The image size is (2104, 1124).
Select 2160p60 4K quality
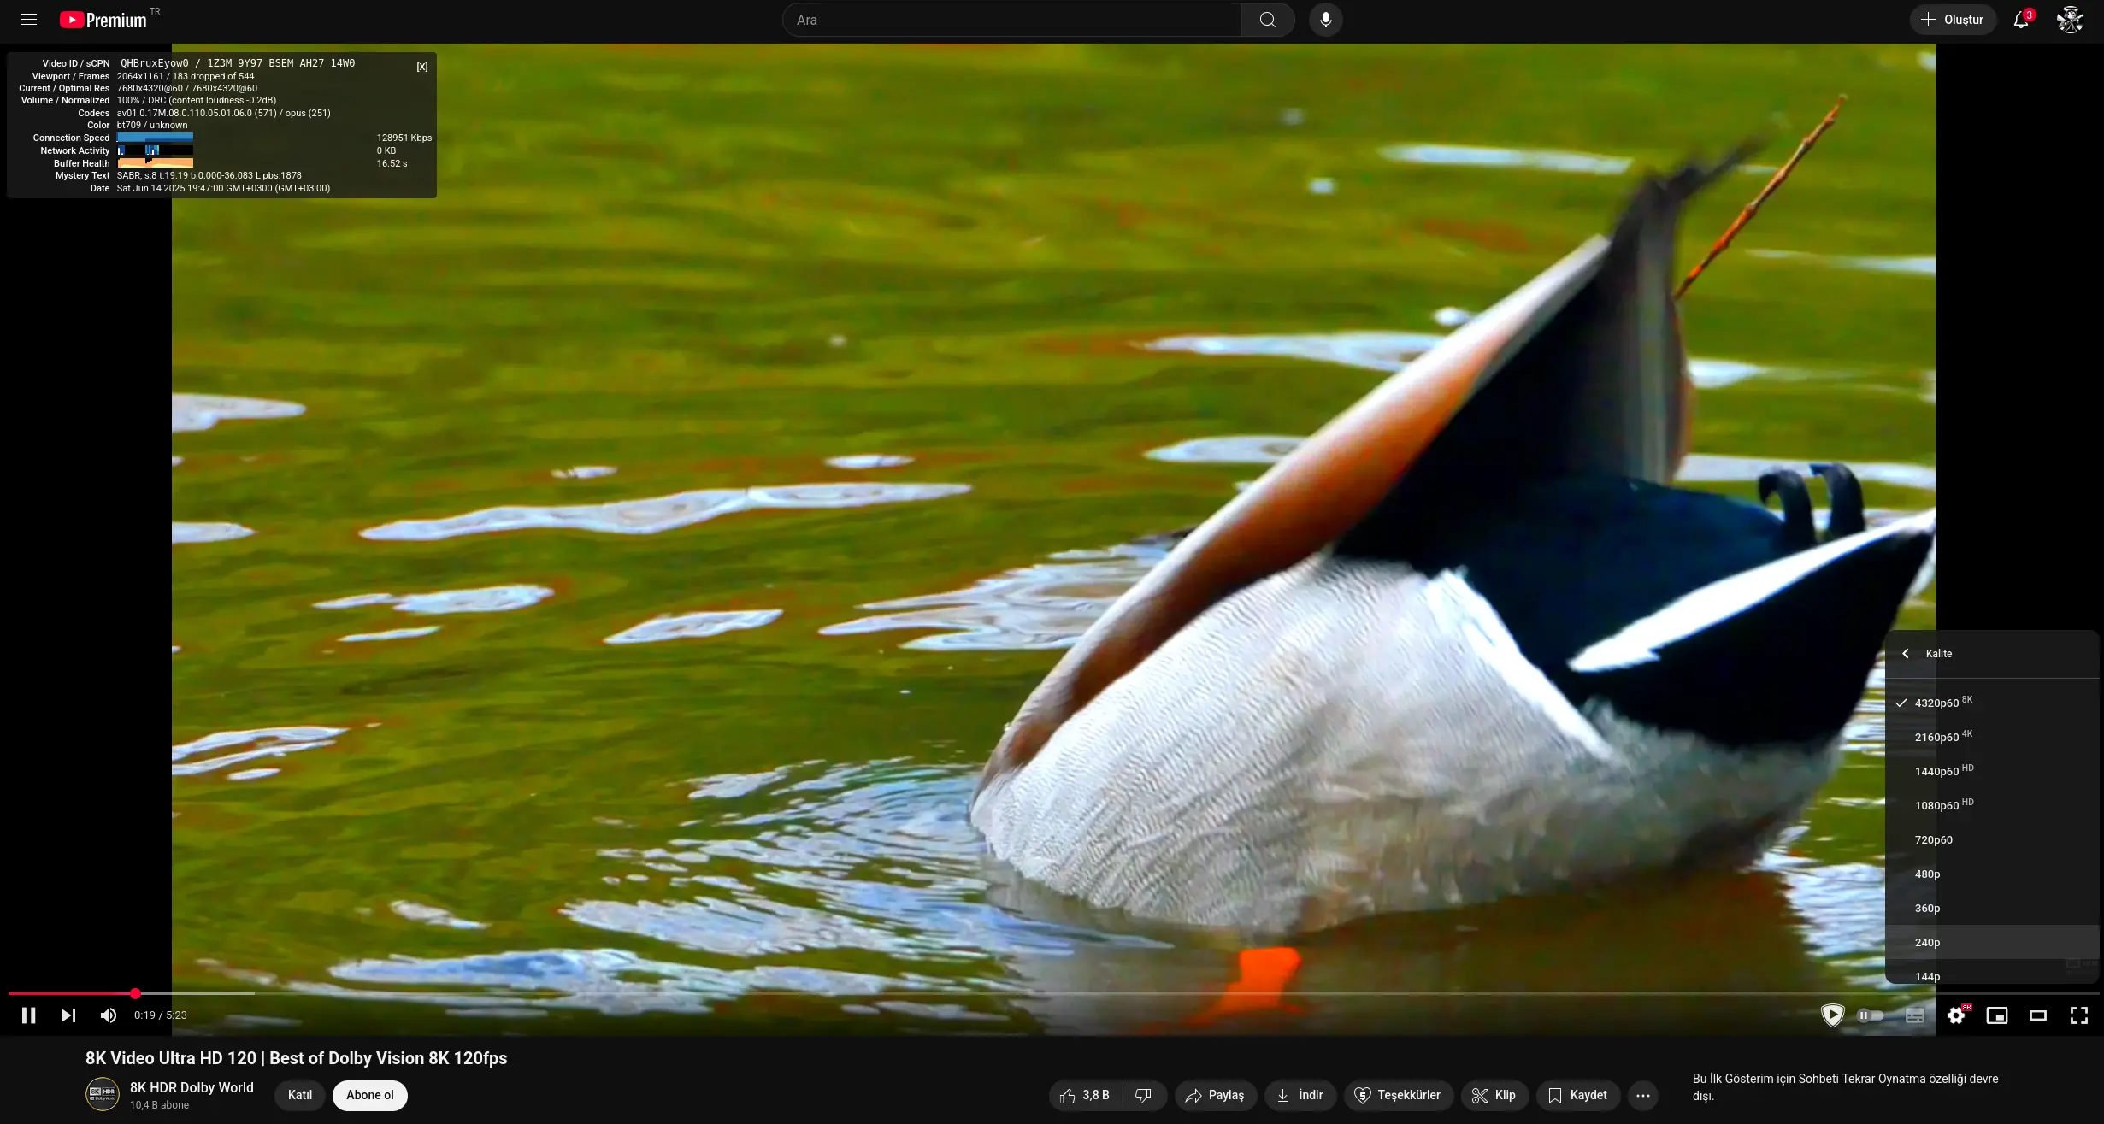coord(1992,737)
